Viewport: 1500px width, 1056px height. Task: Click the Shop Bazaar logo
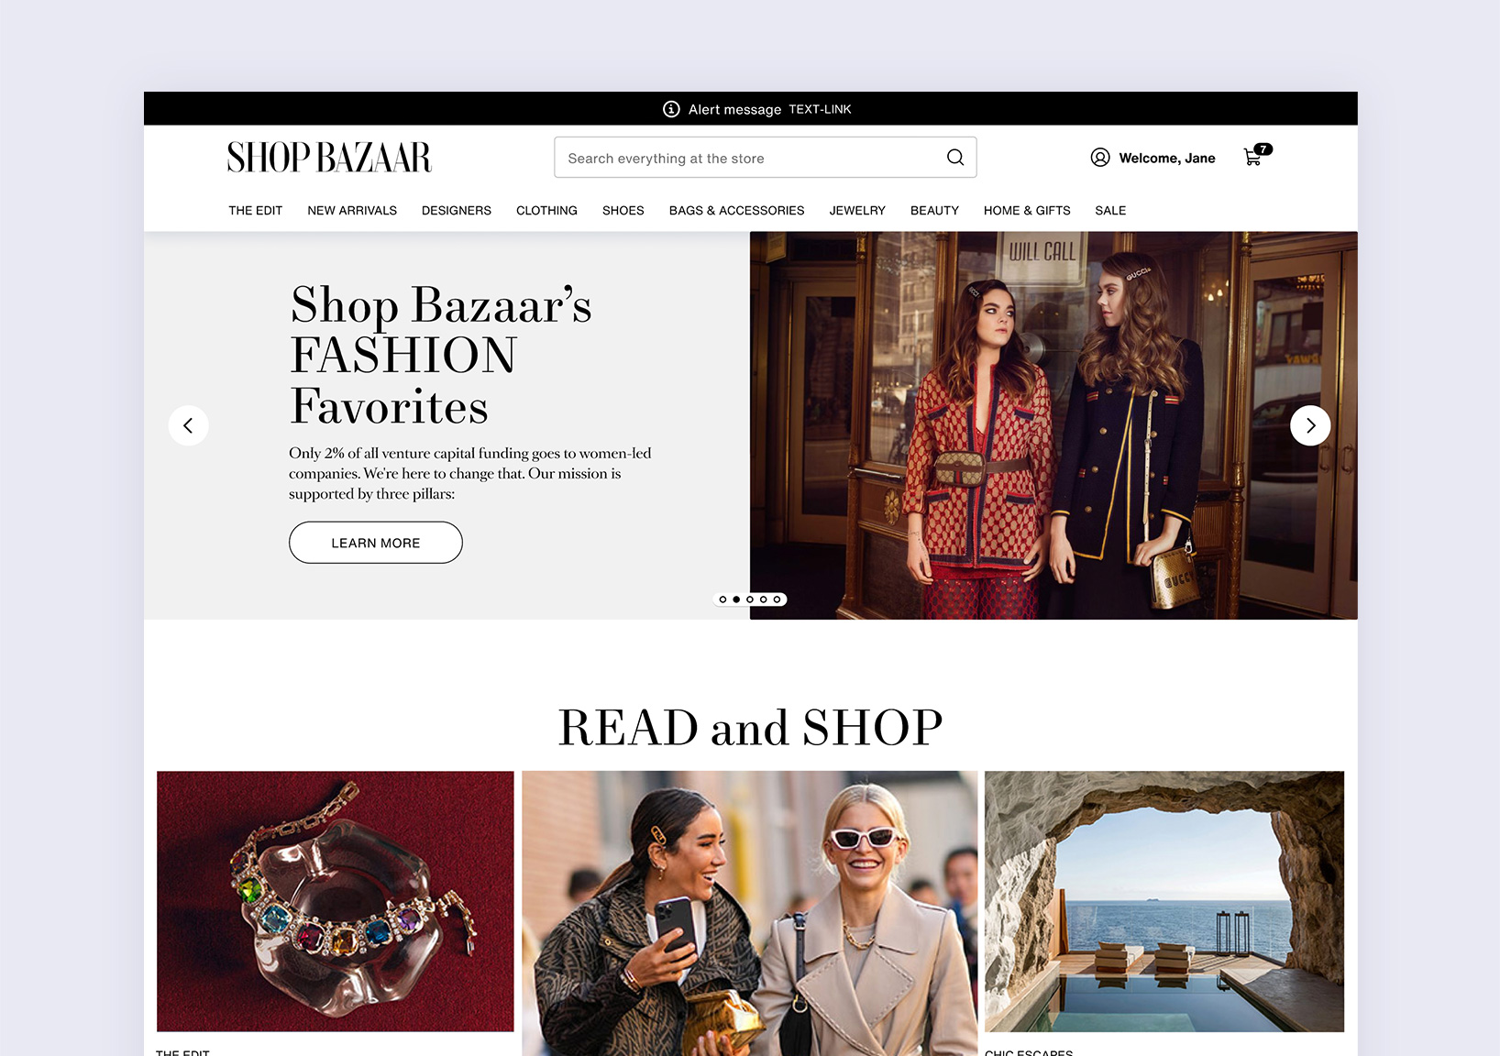(x=329, y=158)
